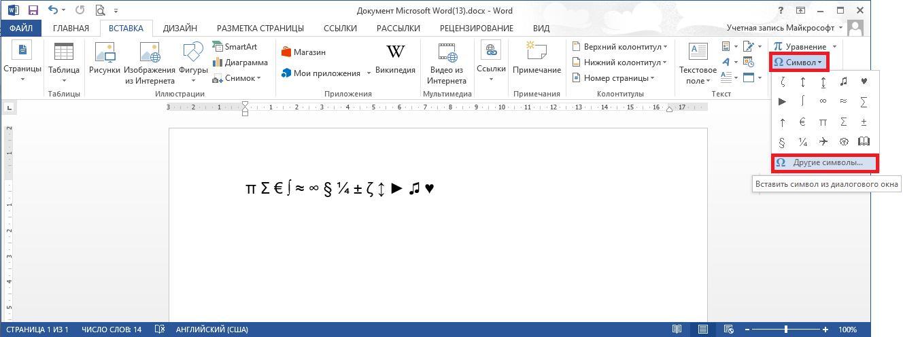Viewport: 903px width, 337px height.
Task: Click the Redo icon in the quick access toolbar
Action: coord(80,10)
